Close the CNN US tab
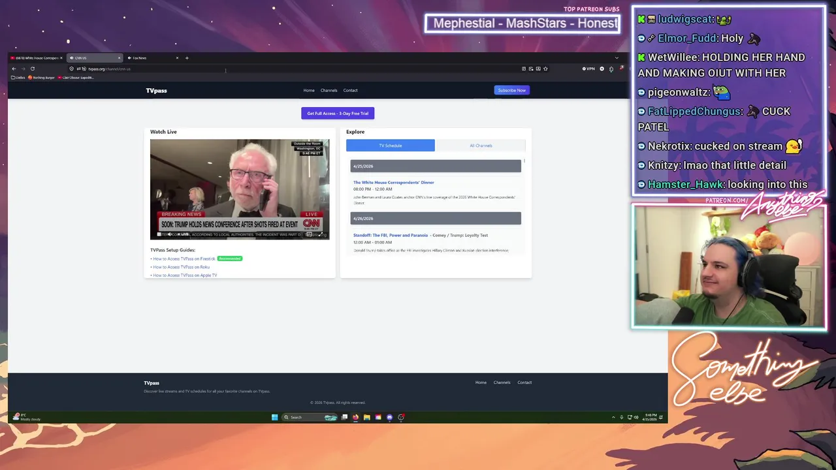The height and width of the screenshot is (470, 836). (119, 58)
